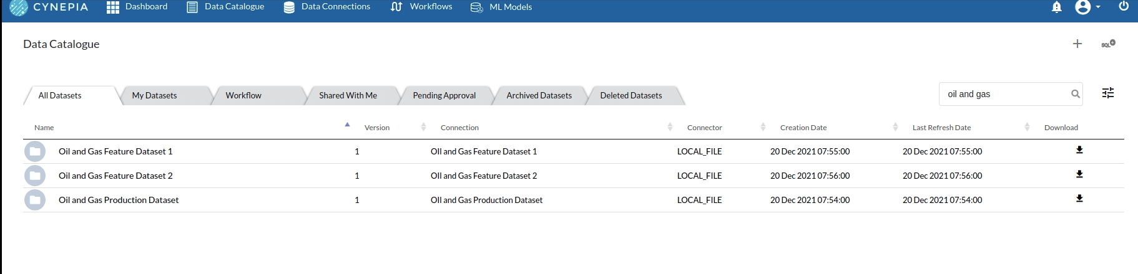Click the plus icon to add dataset
Screen dimensions: 1138x274
point(1077,44)
